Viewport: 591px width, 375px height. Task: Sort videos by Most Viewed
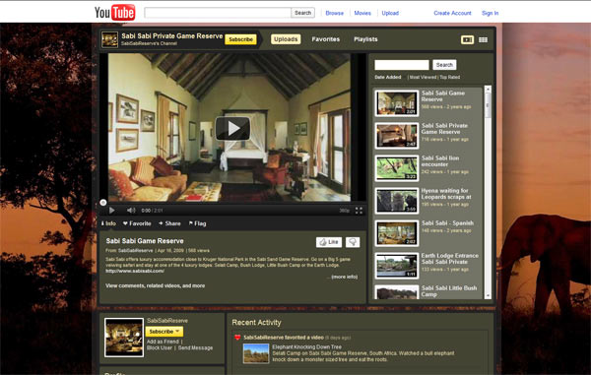423,77
